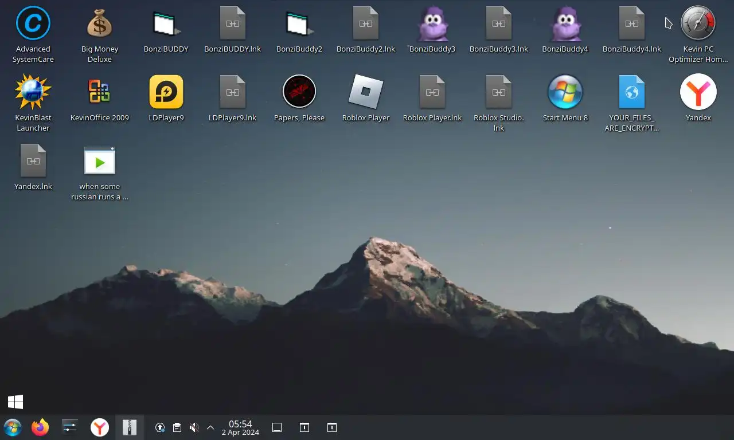Open the Papers, Please game icon
This screenshot has width=734, height=440.
299,92
